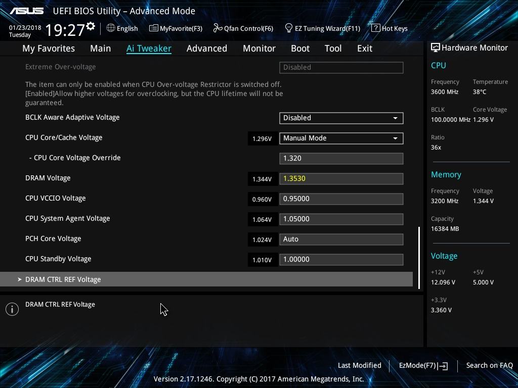518x388 pixels.
Task: Select the BCLK Aware Adaptive Voltage label
Action: (72, 117)
